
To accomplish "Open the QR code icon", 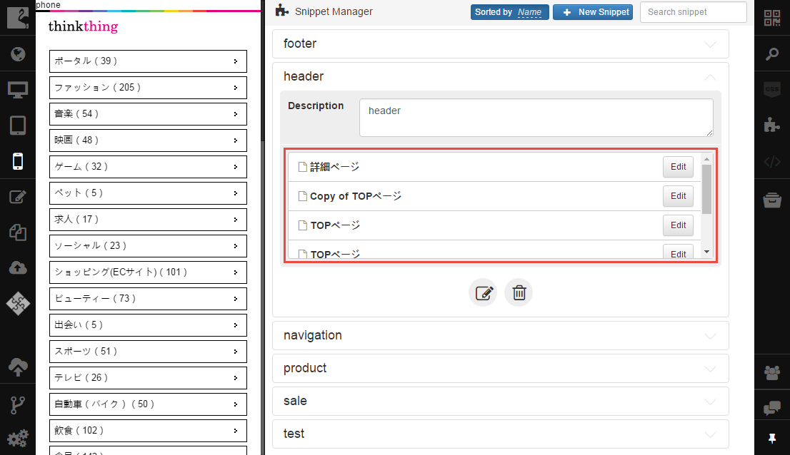I will pos(772,18).
